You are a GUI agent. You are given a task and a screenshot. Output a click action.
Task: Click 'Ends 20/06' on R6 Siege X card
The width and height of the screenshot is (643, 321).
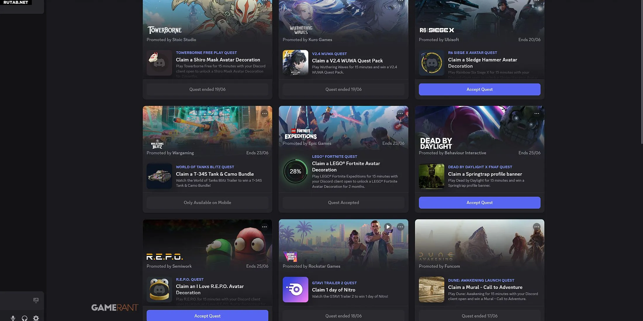[x=529, y=40]
